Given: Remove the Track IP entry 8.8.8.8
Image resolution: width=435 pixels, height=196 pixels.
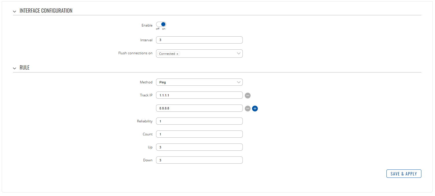Looking at the screenshot, I should point(247,108).
